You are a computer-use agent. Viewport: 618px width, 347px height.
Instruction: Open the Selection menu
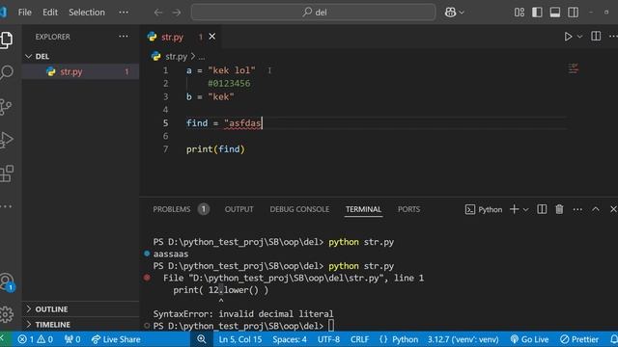[x=87, y=13]
